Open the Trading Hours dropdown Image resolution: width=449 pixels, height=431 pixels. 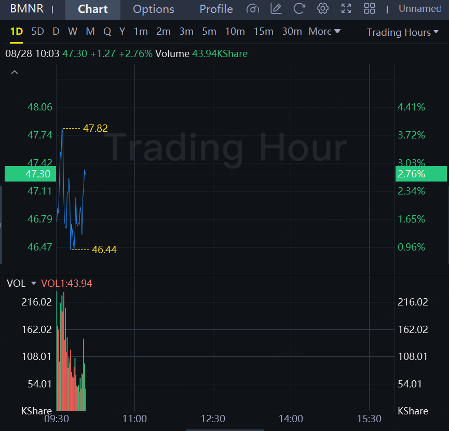coord(403,32)
